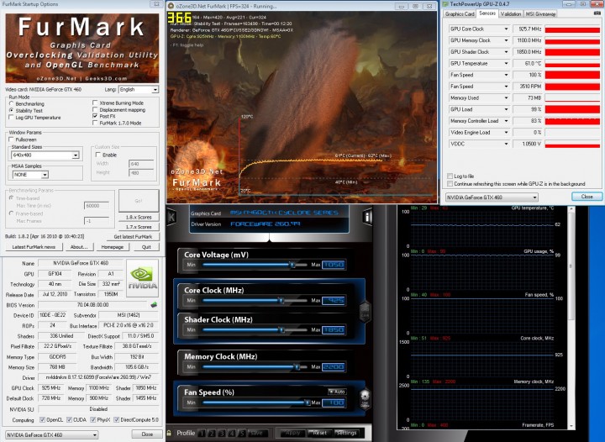Open the MSI Giveaway tab

tap(540, 14)
